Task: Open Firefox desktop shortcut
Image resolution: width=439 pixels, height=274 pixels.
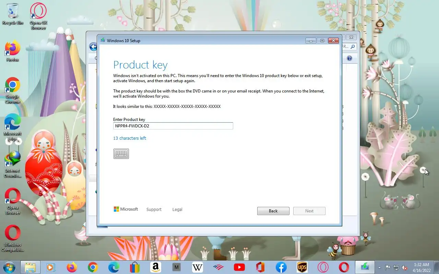Action: [13, 51]
